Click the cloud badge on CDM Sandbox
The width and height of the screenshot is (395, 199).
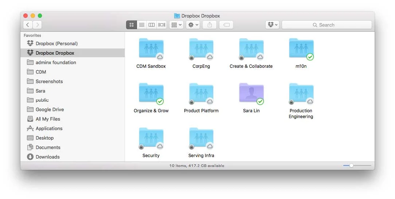[x=160, y=57]
